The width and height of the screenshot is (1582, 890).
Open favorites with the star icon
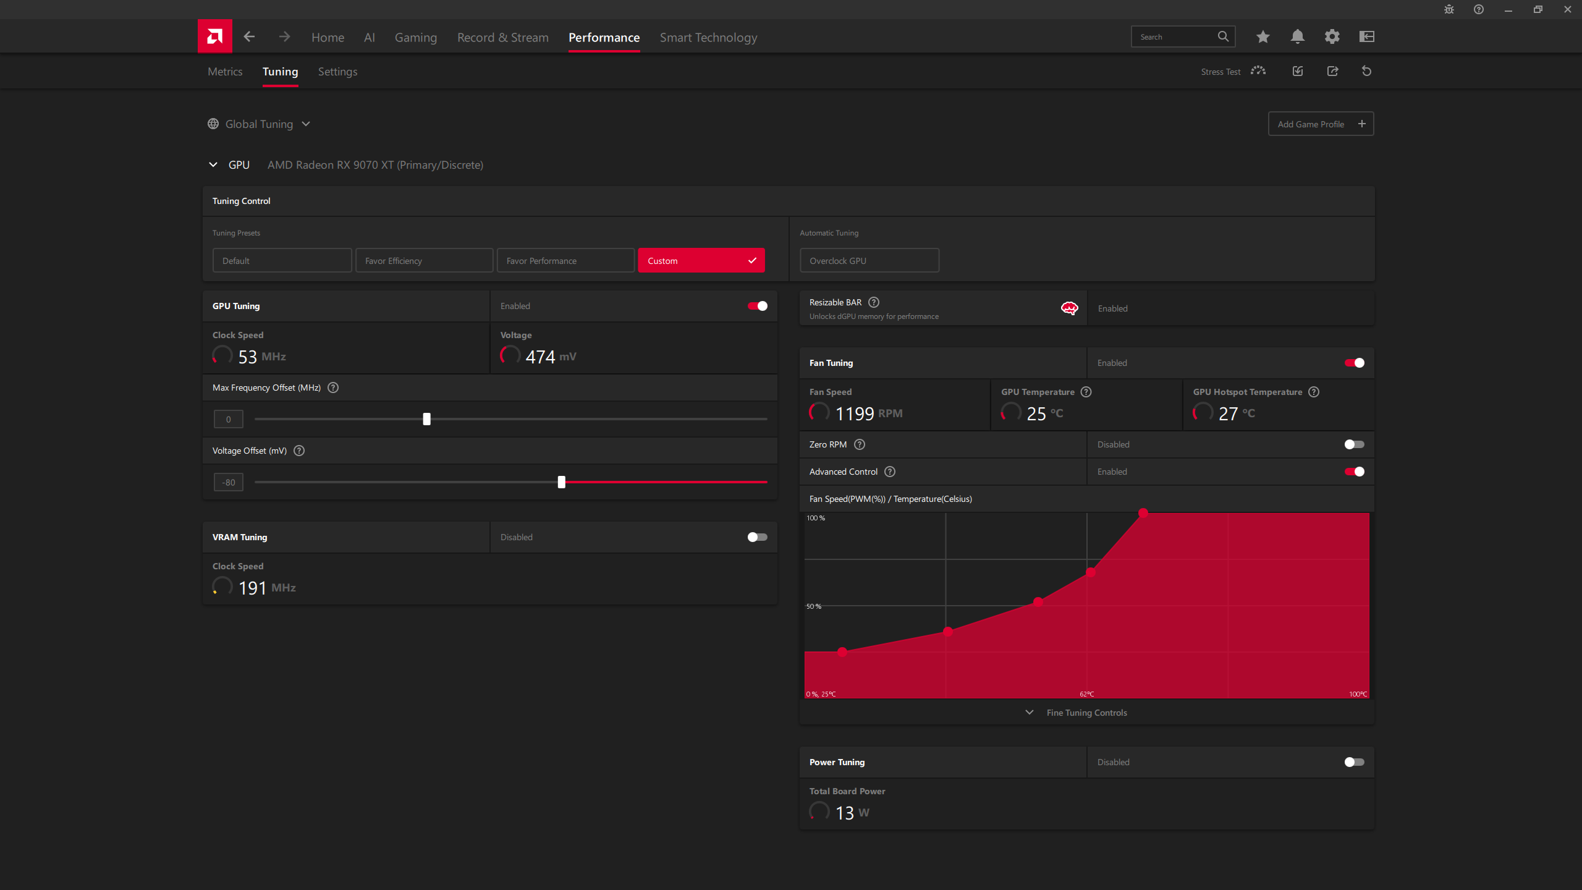pyautogui.click(x=1263, y=37)
